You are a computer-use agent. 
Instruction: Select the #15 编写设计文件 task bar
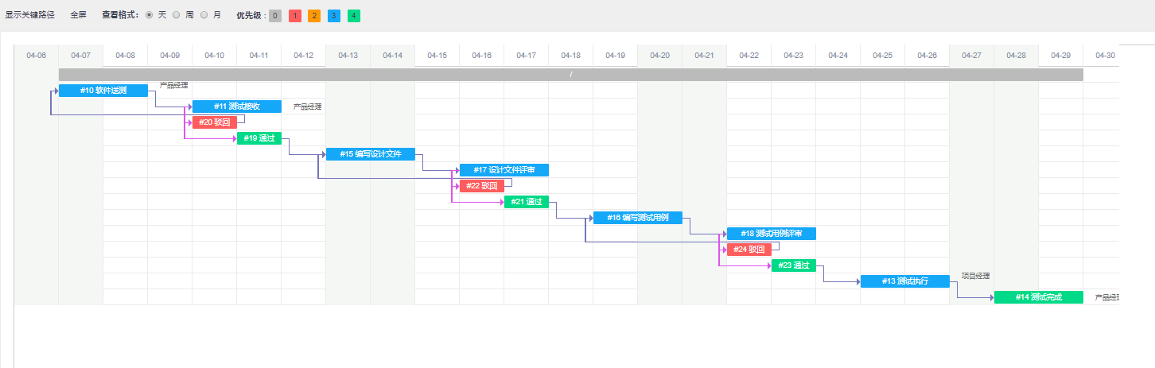pyautogui.click(x=371, y=154)
